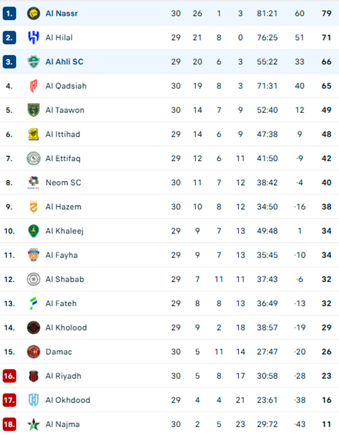
Task: Click the Neom SC logo
Action: click(x=33, y=183)
